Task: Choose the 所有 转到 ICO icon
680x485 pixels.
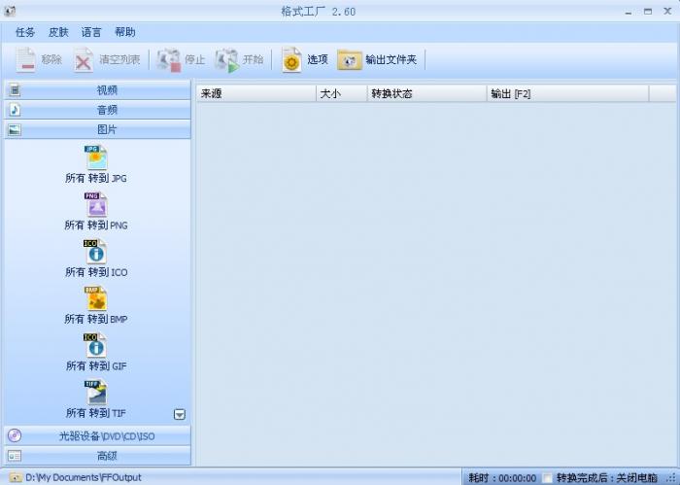Action: pos(95,252)
